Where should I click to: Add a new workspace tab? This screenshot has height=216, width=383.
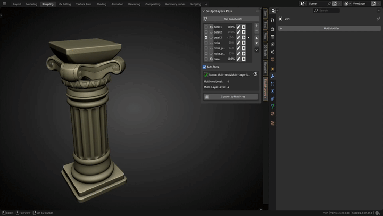206,4
